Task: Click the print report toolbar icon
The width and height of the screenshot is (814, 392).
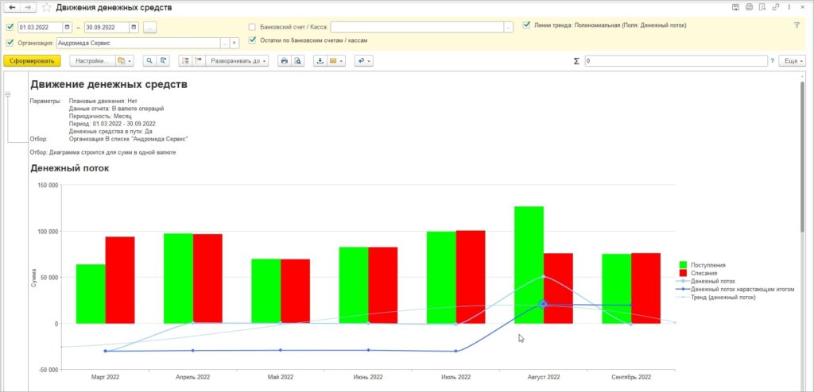Action: point(284,60)
